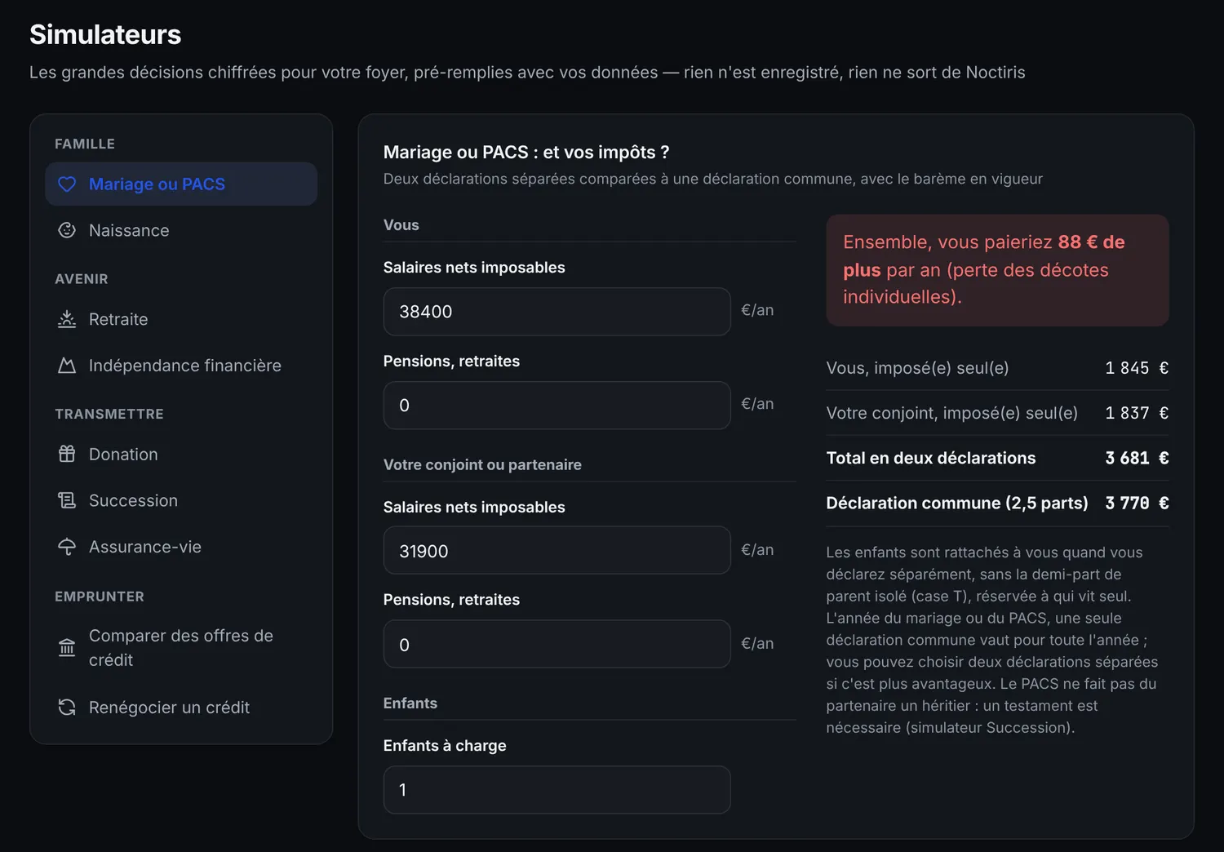Open Renégocier un crédit
The width and height of the screenshot is (1224, 852).
coord(181,708)
